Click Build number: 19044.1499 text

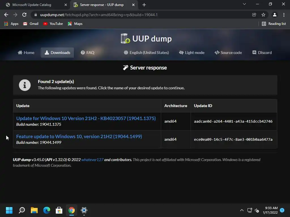point(39,142)
